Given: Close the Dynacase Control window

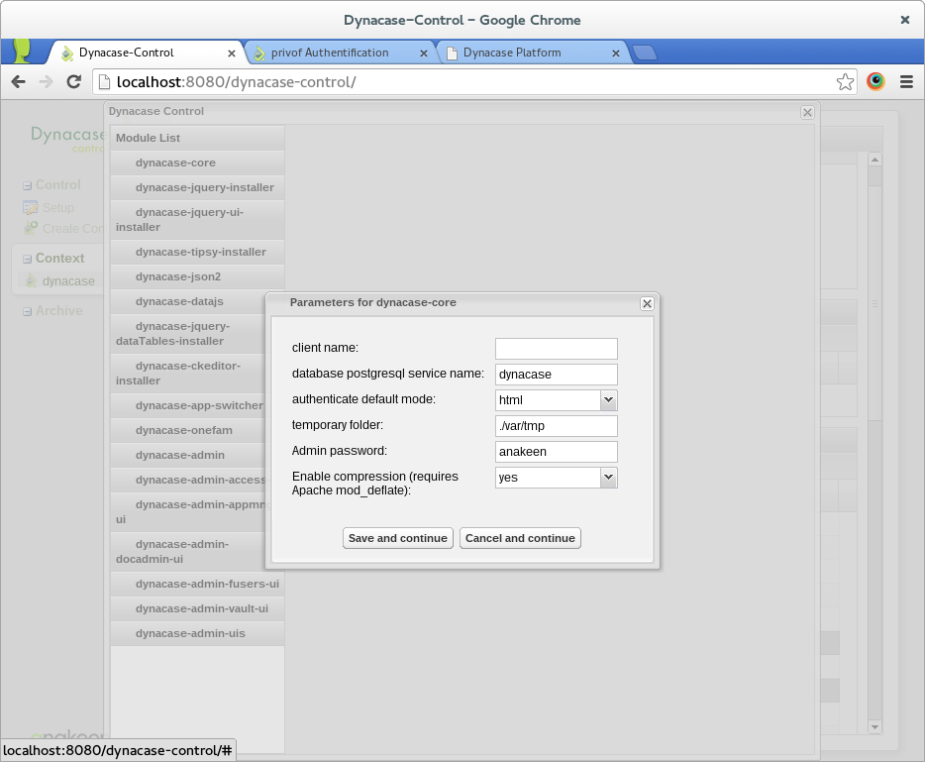Looking at the screenshot, I should click(807, 112).
